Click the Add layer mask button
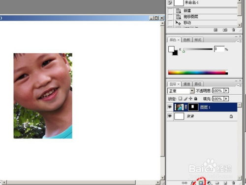Image resolution: width=246 pixels, height=185 pixels. coord(201,183)
